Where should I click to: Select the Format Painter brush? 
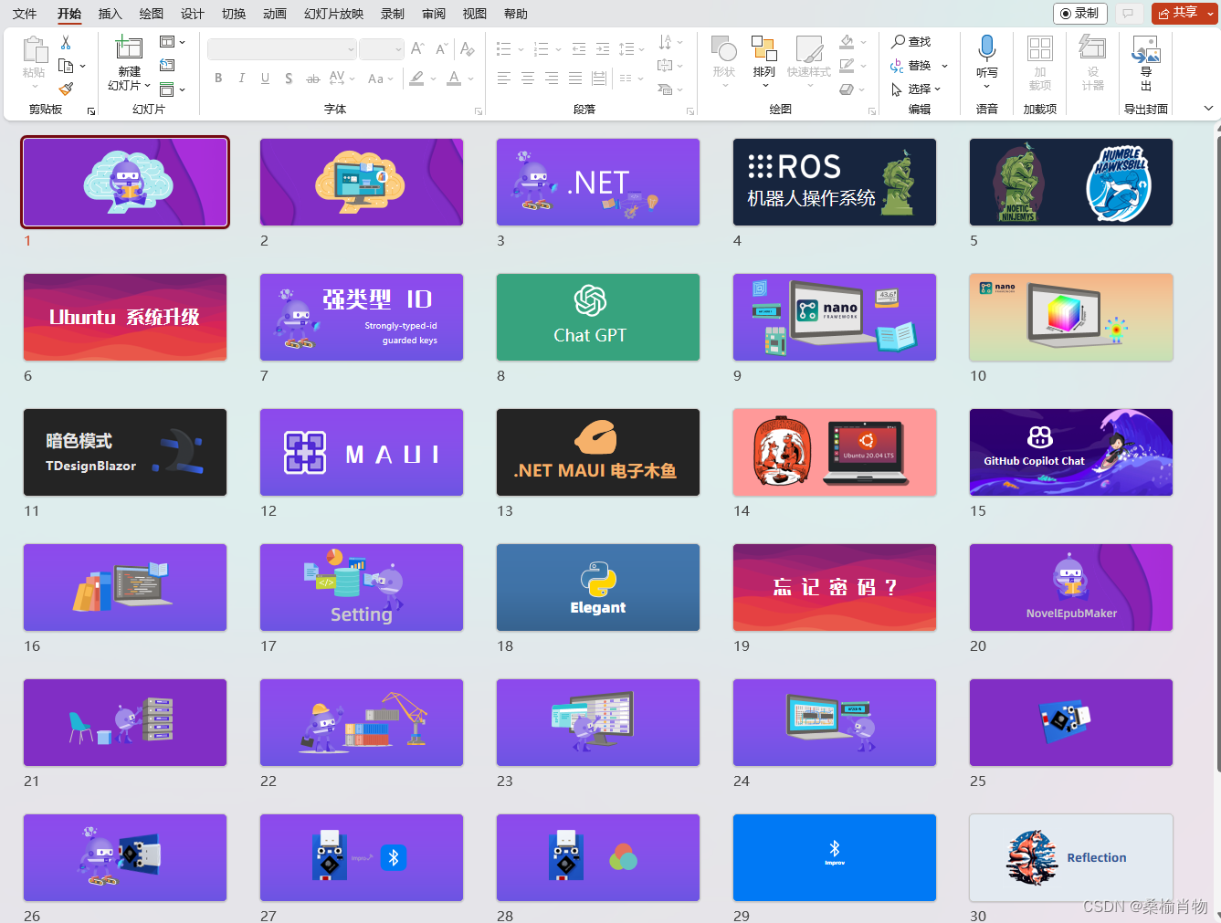pos(66,89)
